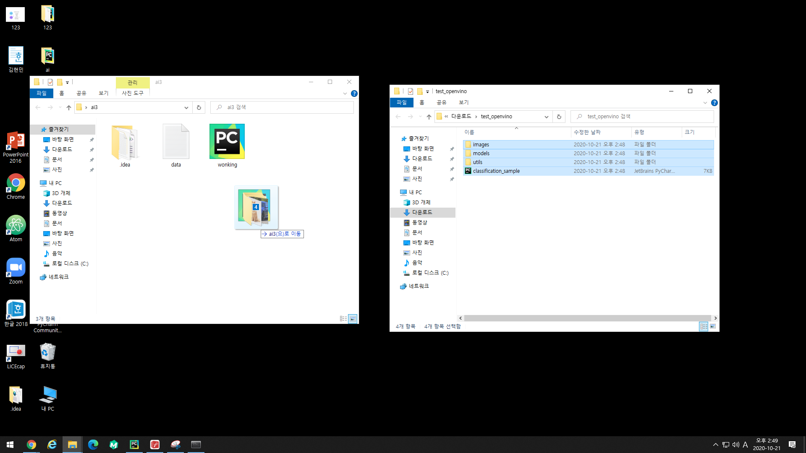This screenshot has width=806, height=453.
Task: Click the refresh icon in ai3 window
Action: point(199,107)
